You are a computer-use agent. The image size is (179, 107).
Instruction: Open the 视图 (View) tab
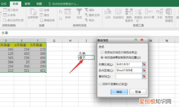[39, 4]
